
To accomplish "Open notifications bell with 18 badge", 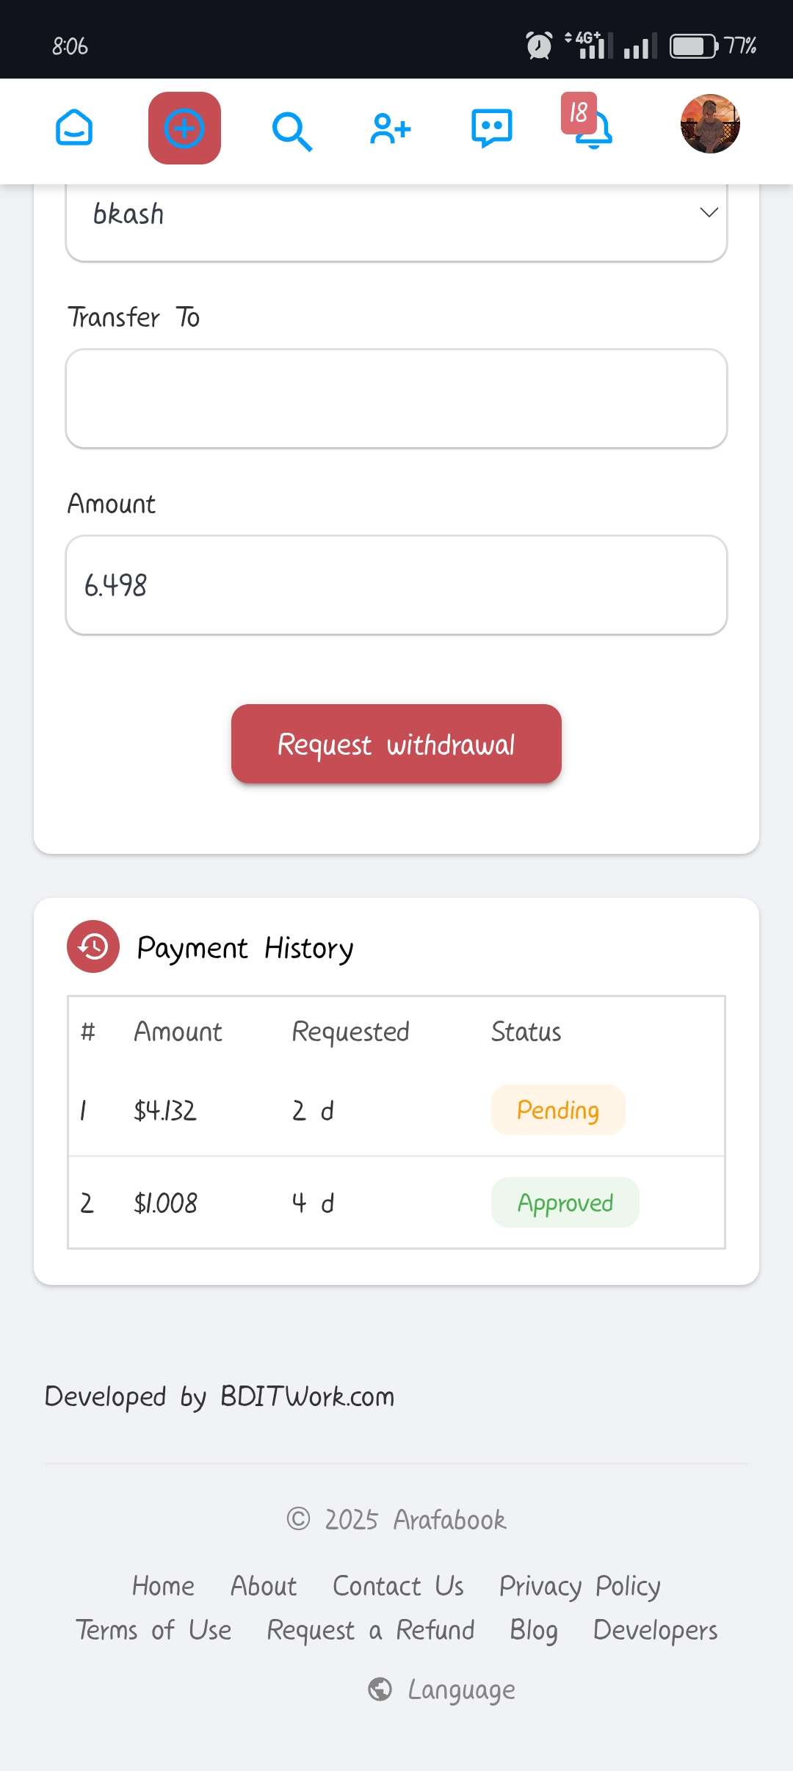I will coord(590,123).
